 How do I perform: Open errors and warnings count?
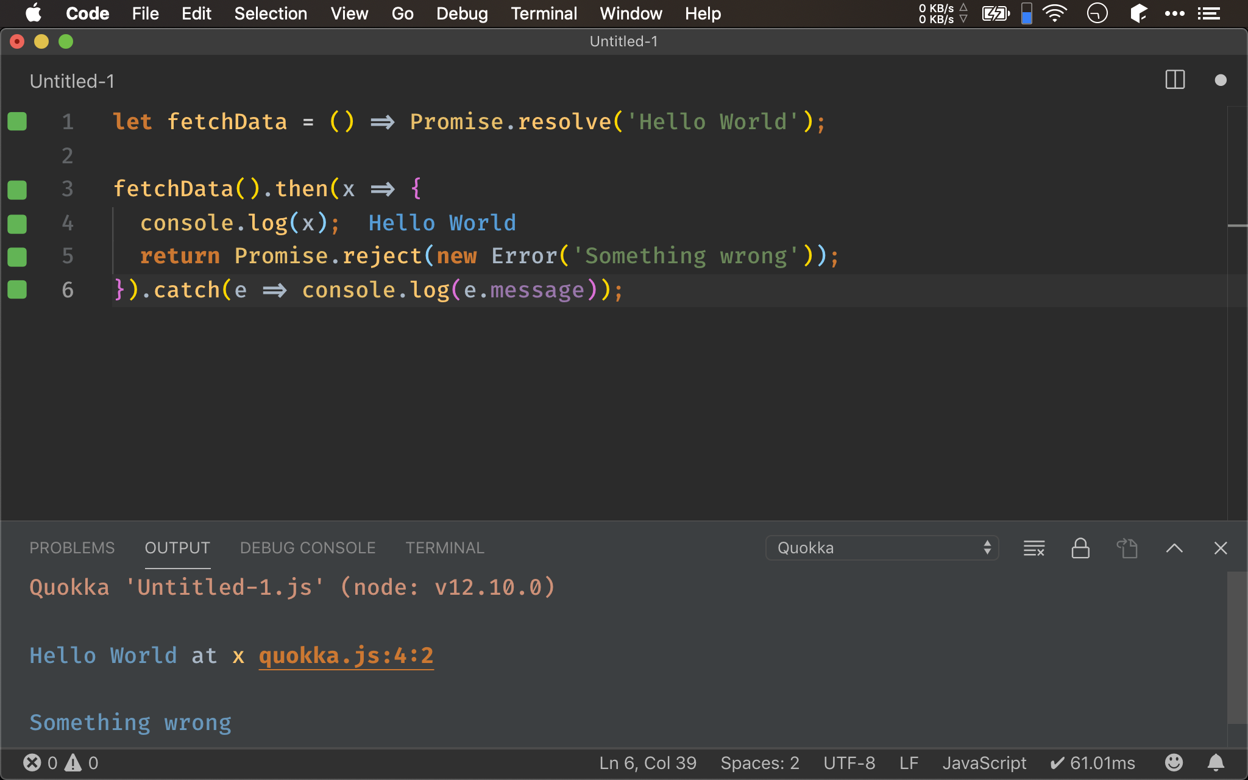60,762
